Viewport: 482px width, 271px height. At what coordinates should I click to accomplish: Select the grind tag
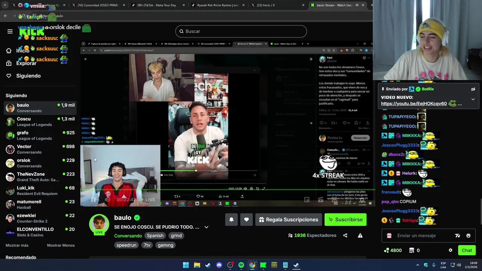tap(176, 236)
